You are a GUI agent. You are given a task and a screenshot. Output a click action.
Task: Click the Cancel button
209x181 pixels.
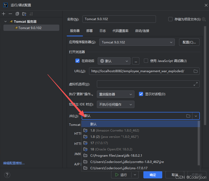pyautogui.click(x=175, y=175)
